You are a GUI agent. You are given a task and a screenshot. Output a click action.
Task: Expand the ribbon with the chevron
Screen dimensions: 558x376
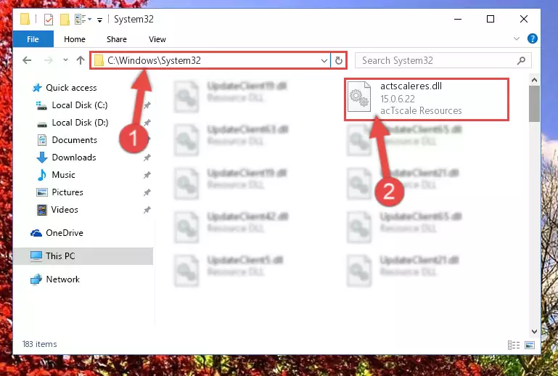(x=517, y=38)
